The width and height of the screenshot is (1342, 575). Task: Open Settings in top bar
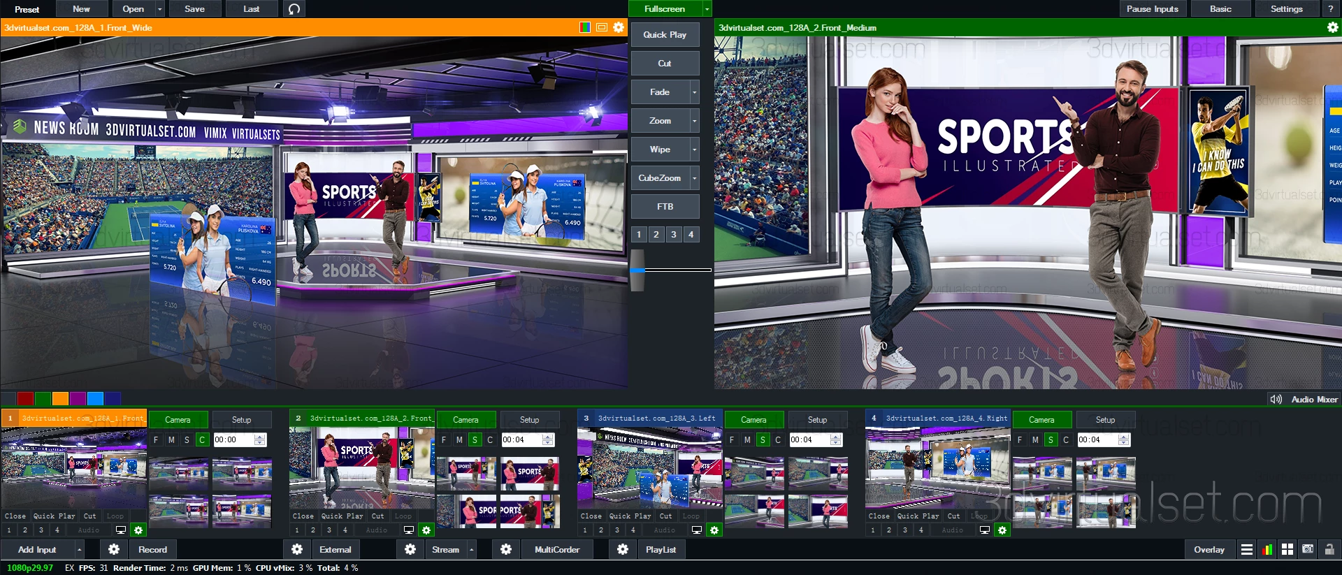(1286, 9)
